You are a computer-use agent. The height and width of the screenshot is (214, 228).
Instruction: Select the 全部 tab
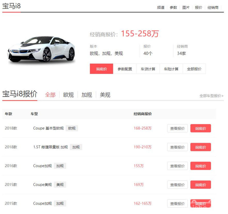(x=50, y=95)
